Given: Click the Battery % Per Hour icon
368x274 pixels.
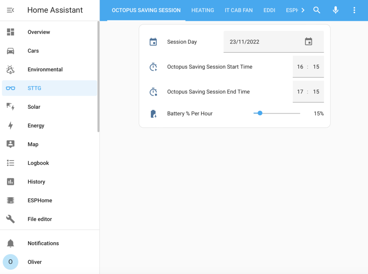Looking at the screenshot, I should 153,114.
